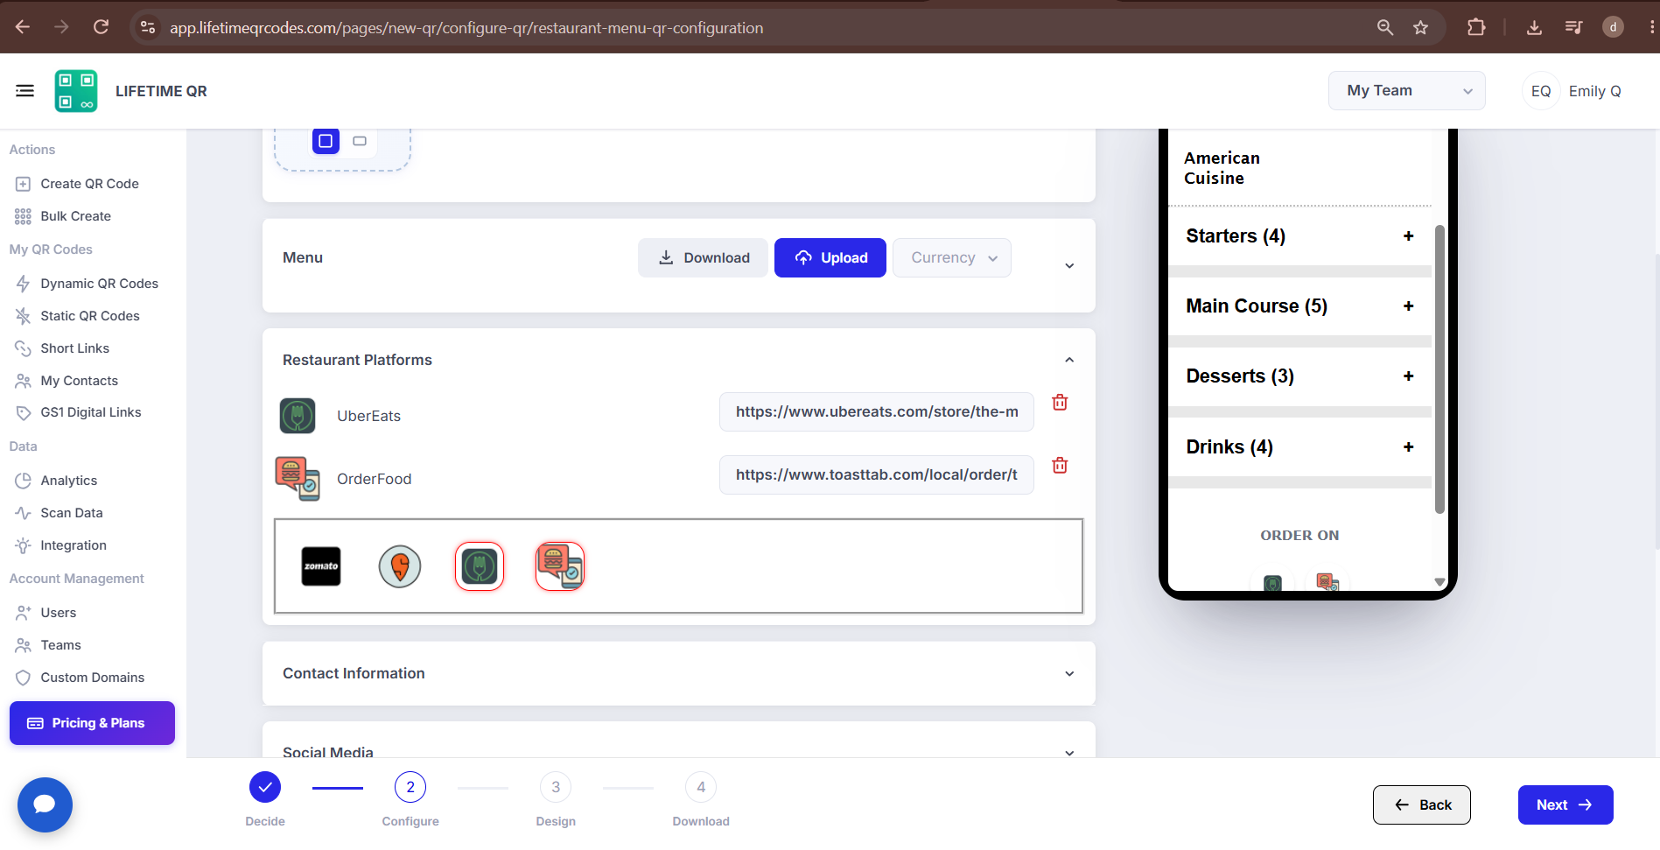Go to Dynamic QR Codes

pos(88,284)
